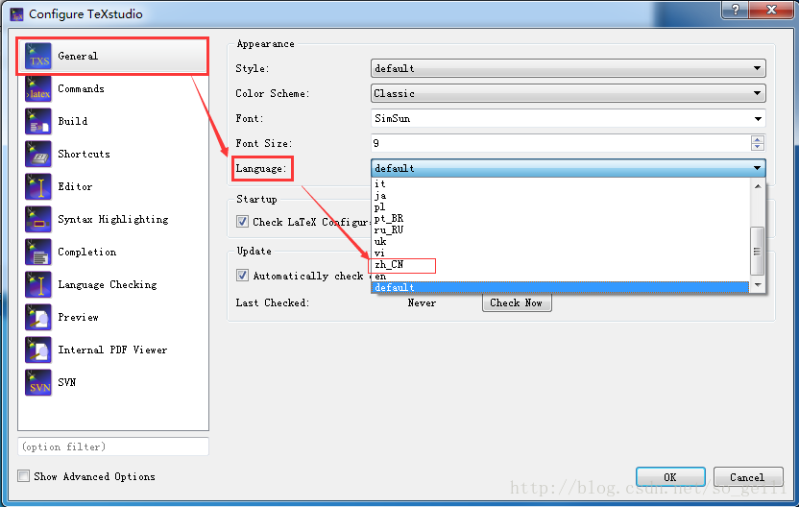Choose 'en' language option
This screenshot has height=507, width=799.
point(560,277)
